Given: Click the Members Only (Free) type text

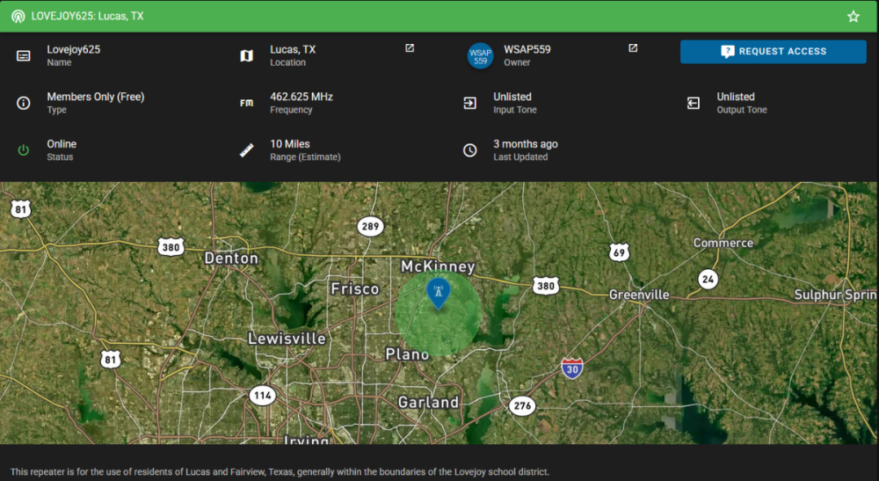Looking at the screenshot, I should pyautogui.click(x=95, y=97).
